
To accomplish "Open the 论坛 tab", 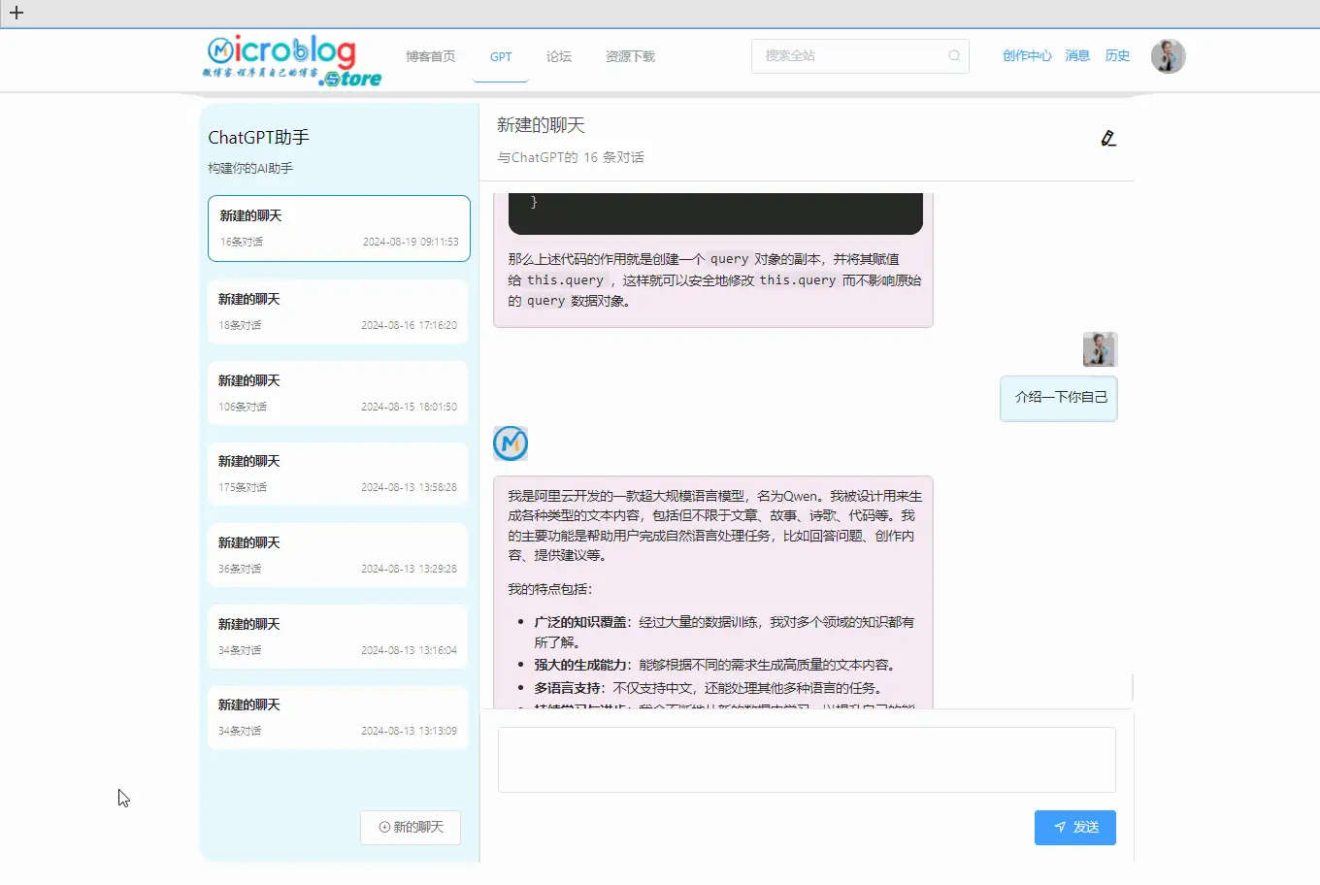I will [559, 56].
